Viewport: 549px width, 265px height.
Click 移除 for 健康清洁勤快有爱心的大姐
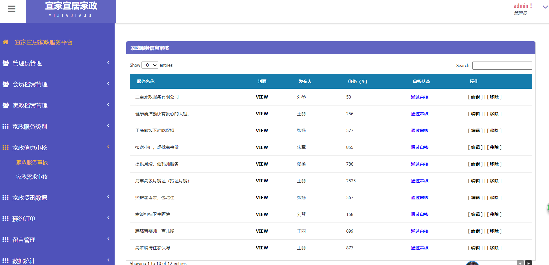(x=494, y=114)
